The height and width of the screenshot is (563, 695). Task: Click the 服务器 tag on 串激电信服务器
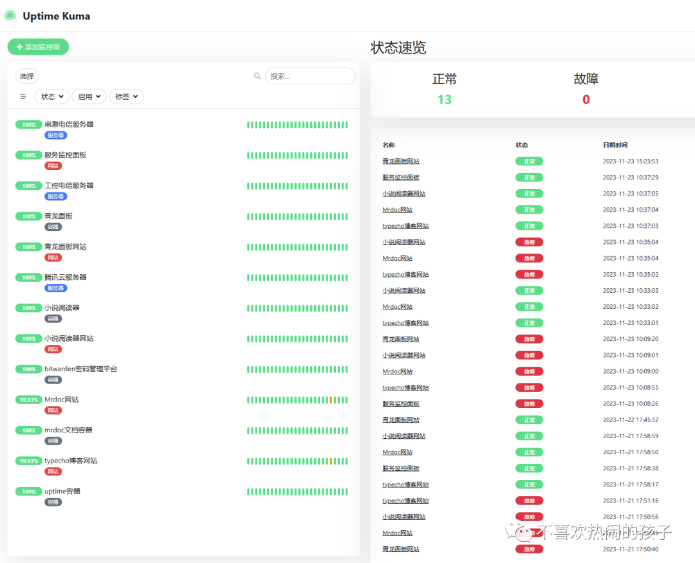(x=55, y=135)
